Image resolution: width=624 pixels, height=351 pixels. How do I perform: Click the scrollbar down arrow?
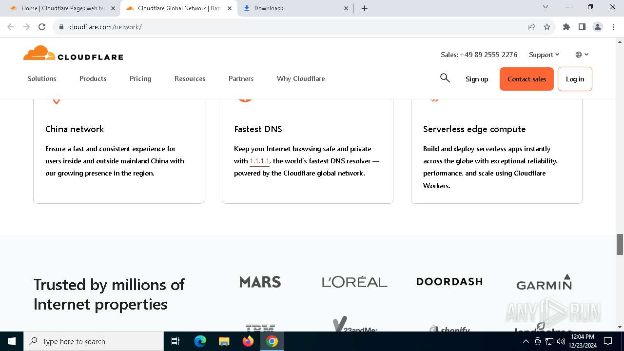click(x=620, y=327)
